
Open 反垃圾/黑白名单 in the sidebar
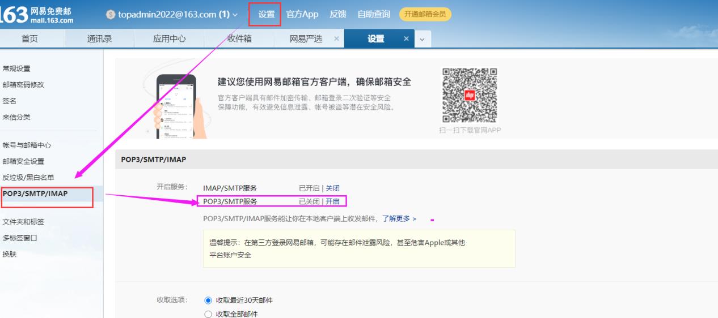(28, 178)
